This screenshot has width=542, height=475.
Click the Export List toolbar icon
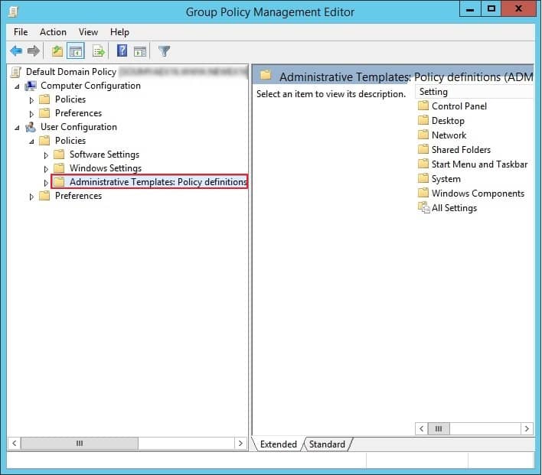pos(99,51)
